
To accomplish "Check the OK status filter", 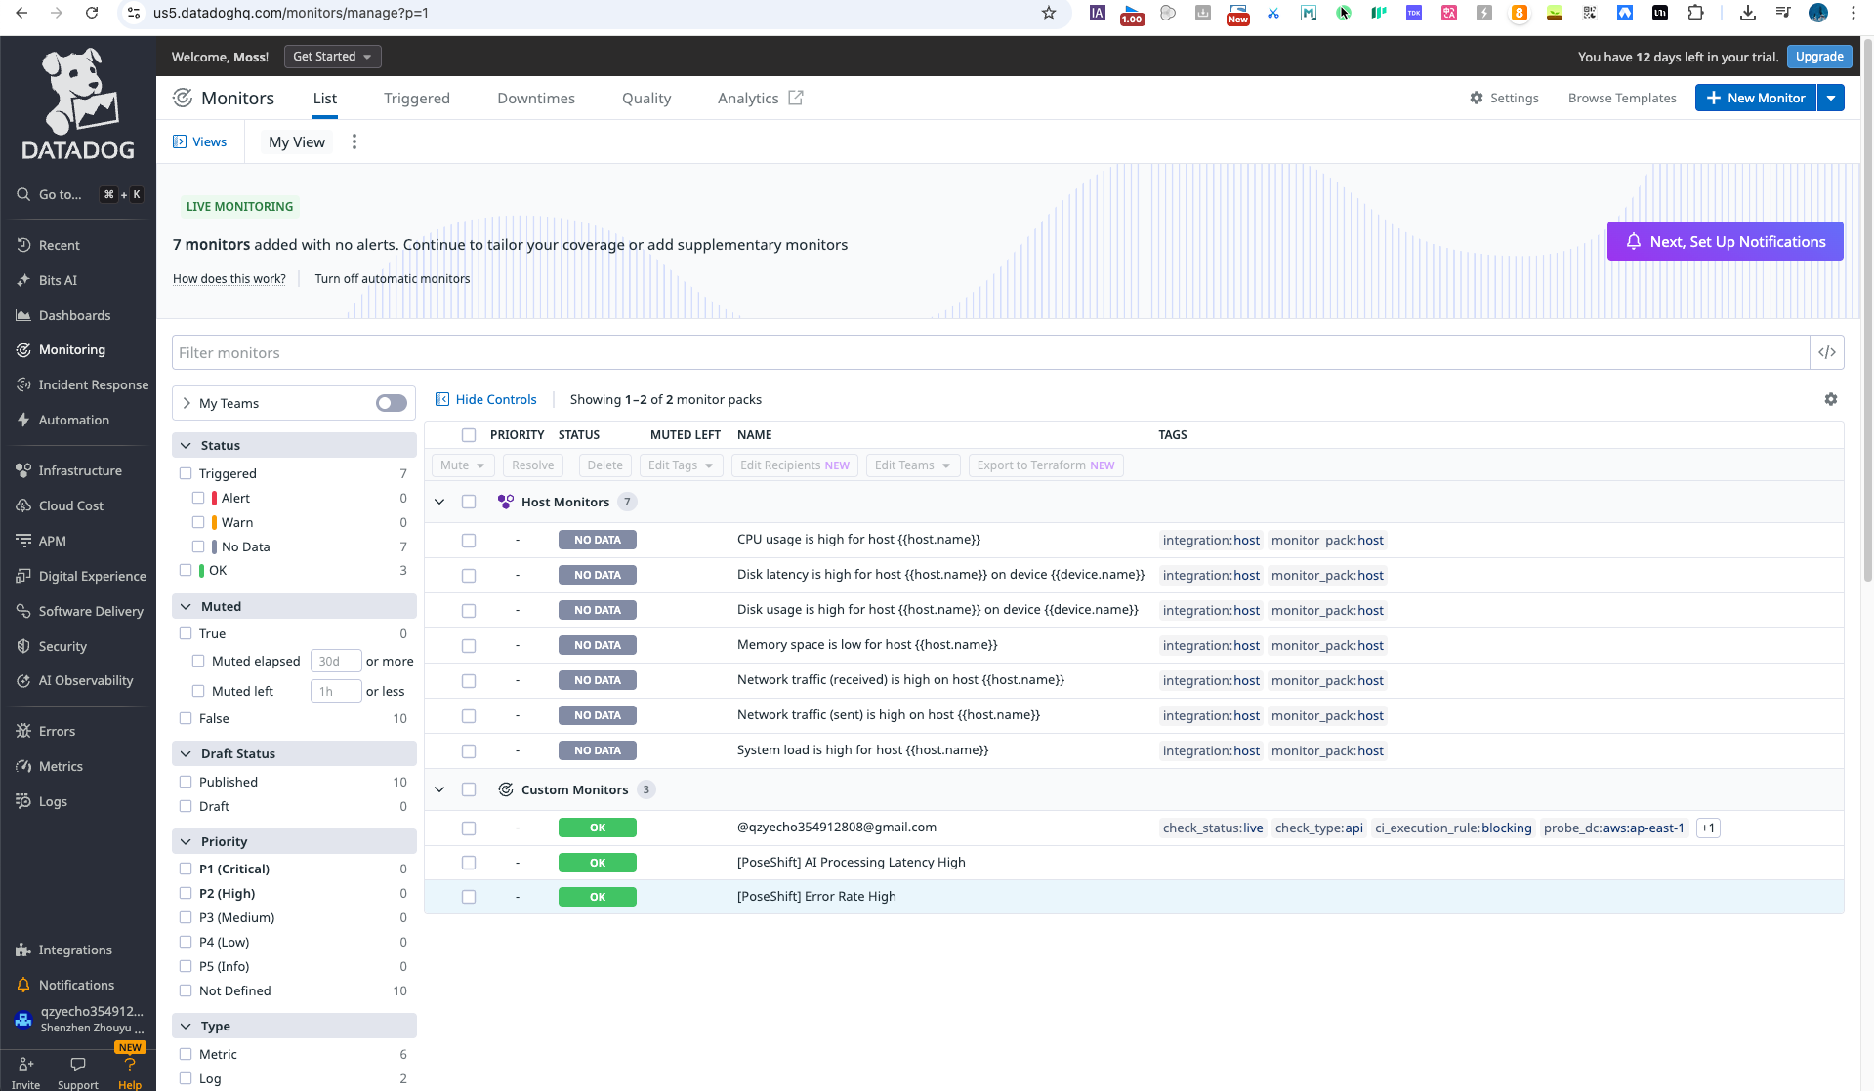I will coord(186,570).
